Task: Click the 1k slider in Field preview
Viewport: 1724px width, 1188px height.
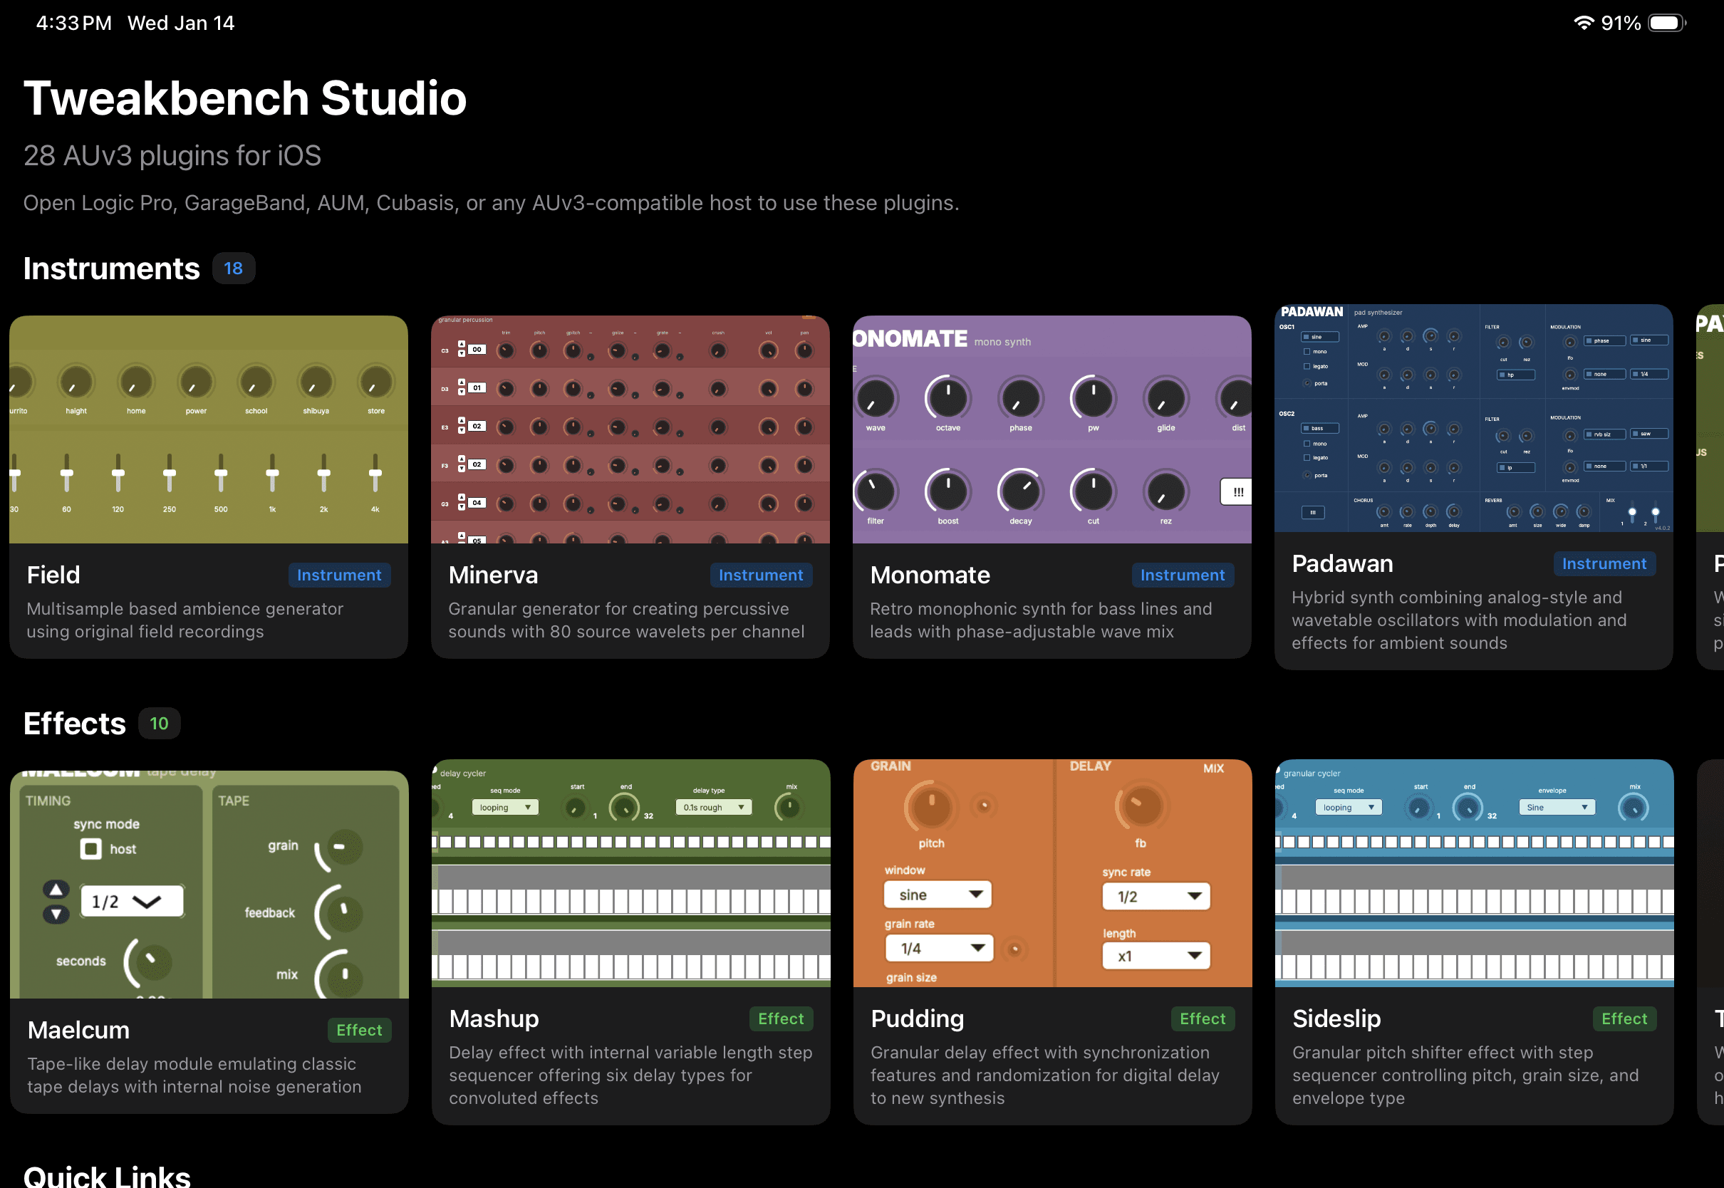Action: tap(272, 473)
